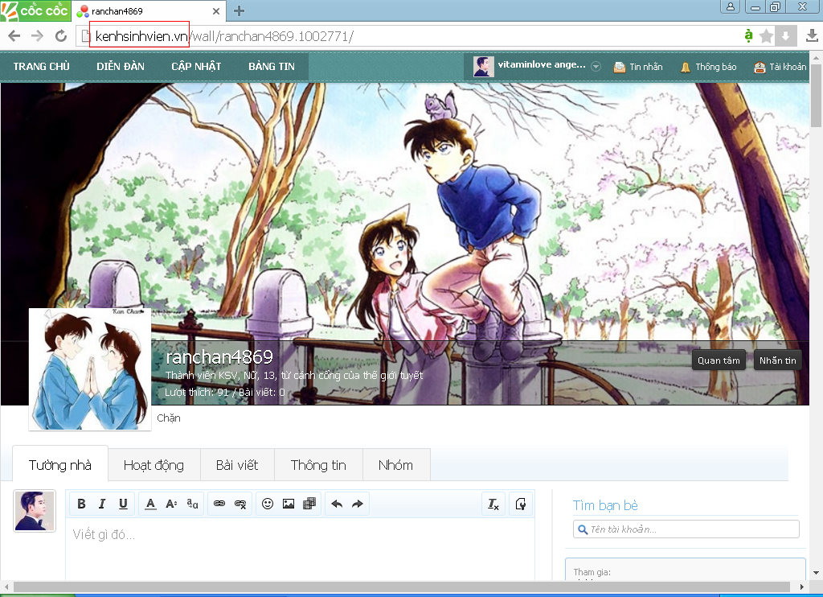Switch to the Thông tin tab
The width and height of the screenshot is (823, 597).
(x=318, y=465)
